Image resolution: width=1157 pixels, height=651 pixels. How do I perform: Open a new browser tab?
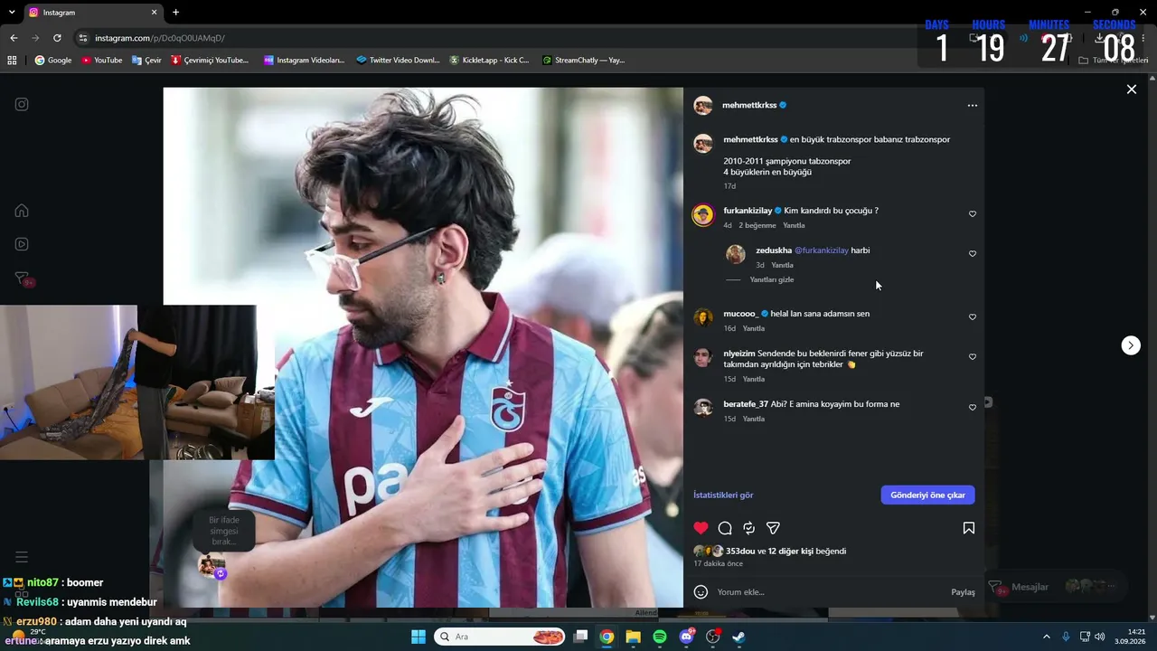point(175,13)
